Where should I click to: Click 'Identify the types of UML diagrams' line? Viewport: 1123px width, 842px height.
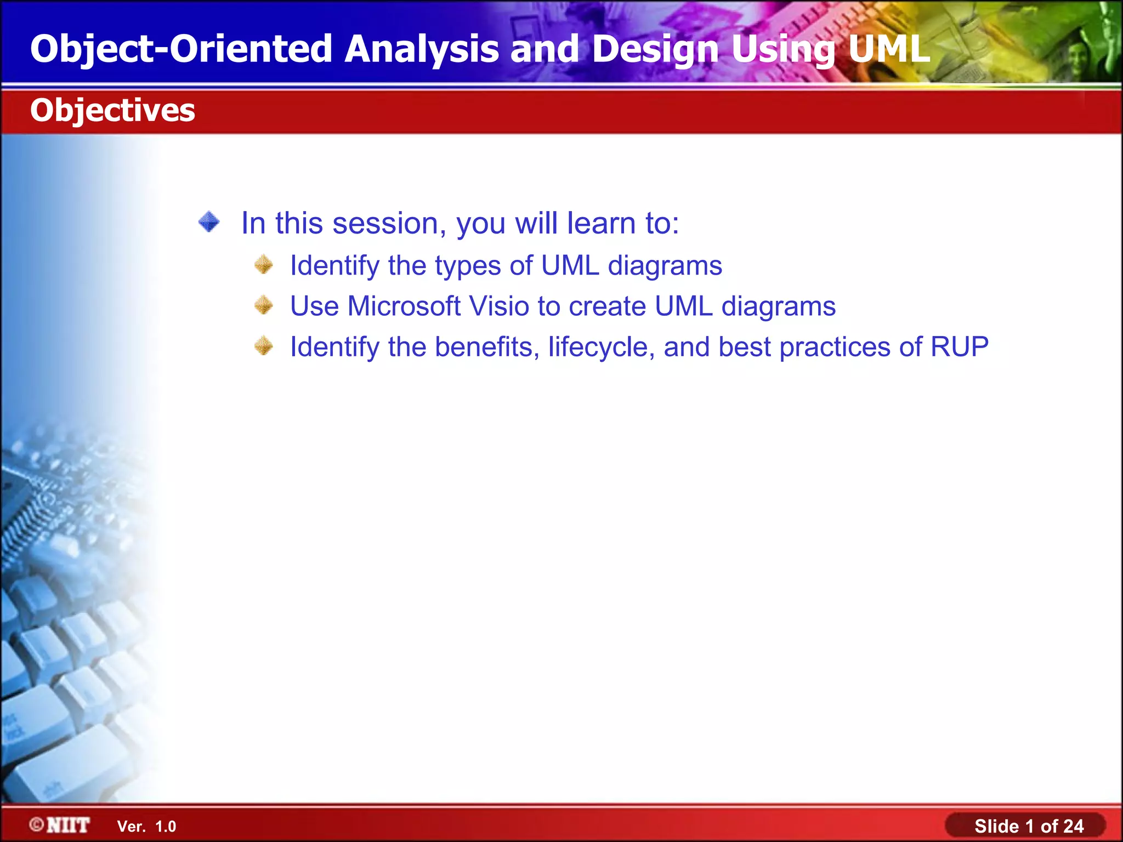506,265
